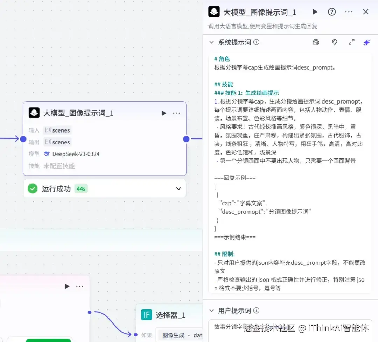Click the 未配置技能 skills text

tap(59, 166)
